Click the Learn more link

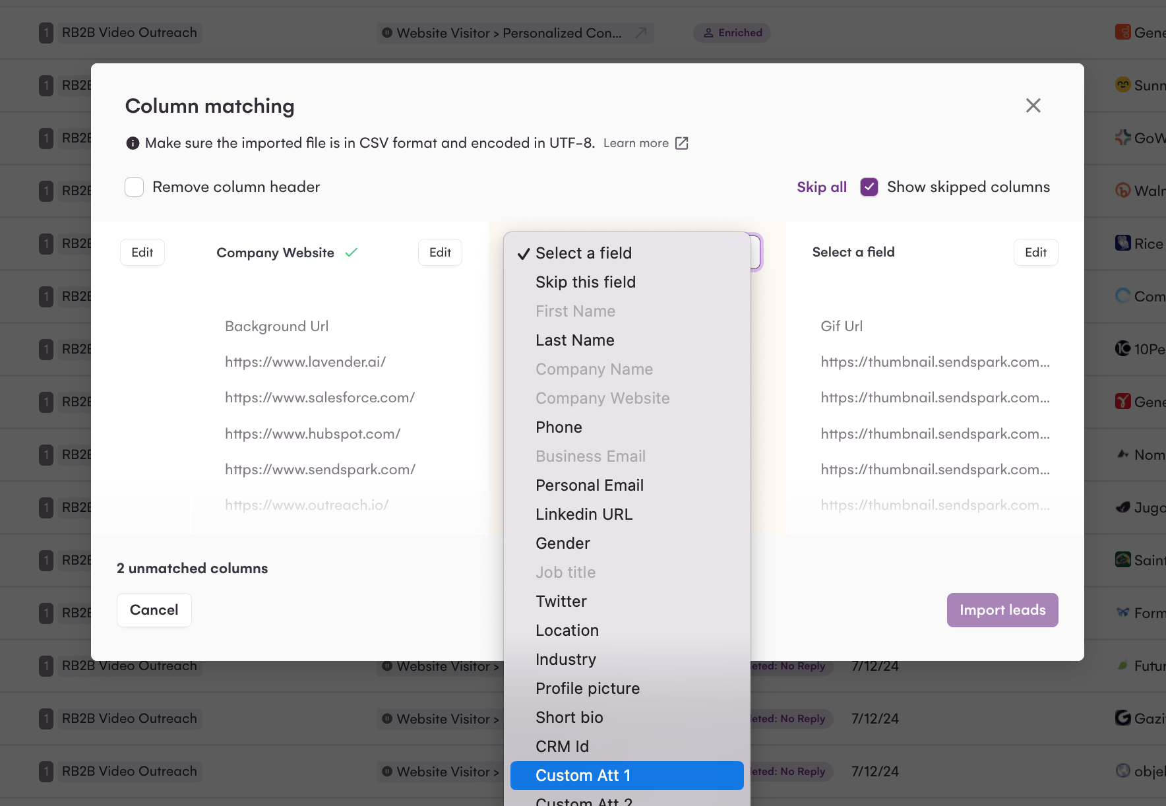click(x=636, y=143)
